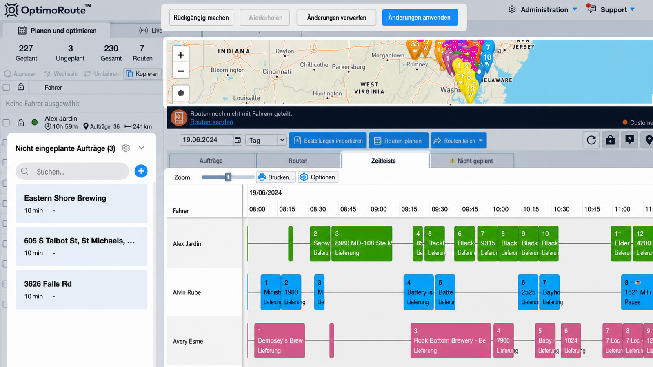This screenshot has width=653, height=367.
Task: Click the search magnifier icon
Action: (x=25, y=172)
